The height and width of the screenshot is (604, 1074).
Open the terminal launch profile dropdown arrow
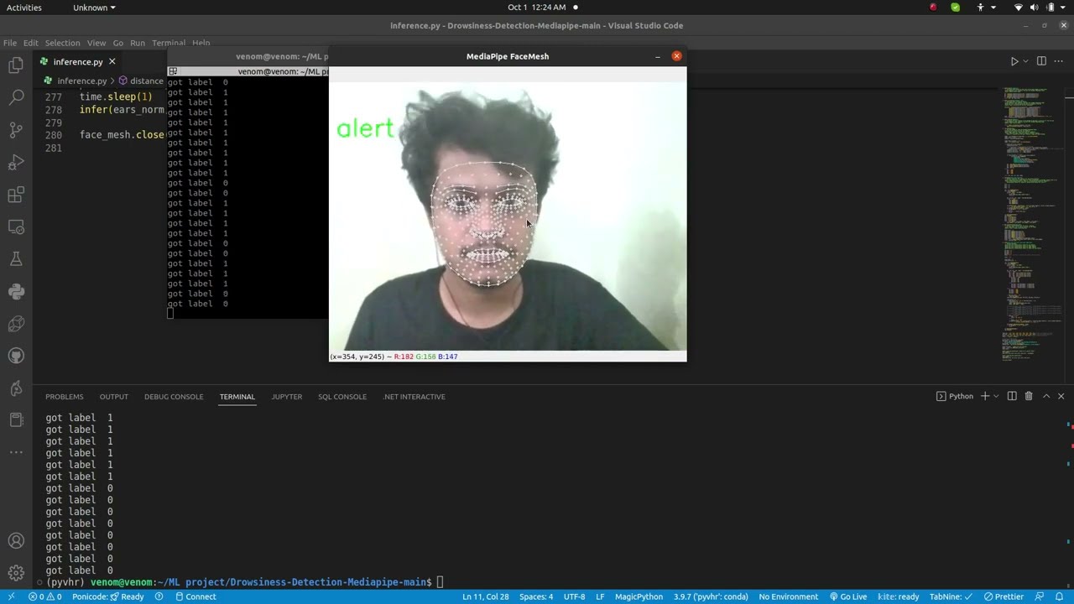996,396
